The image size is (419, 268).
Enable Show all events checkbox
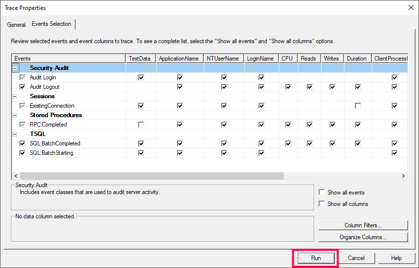pyautogui.click(x=322, y=192)
